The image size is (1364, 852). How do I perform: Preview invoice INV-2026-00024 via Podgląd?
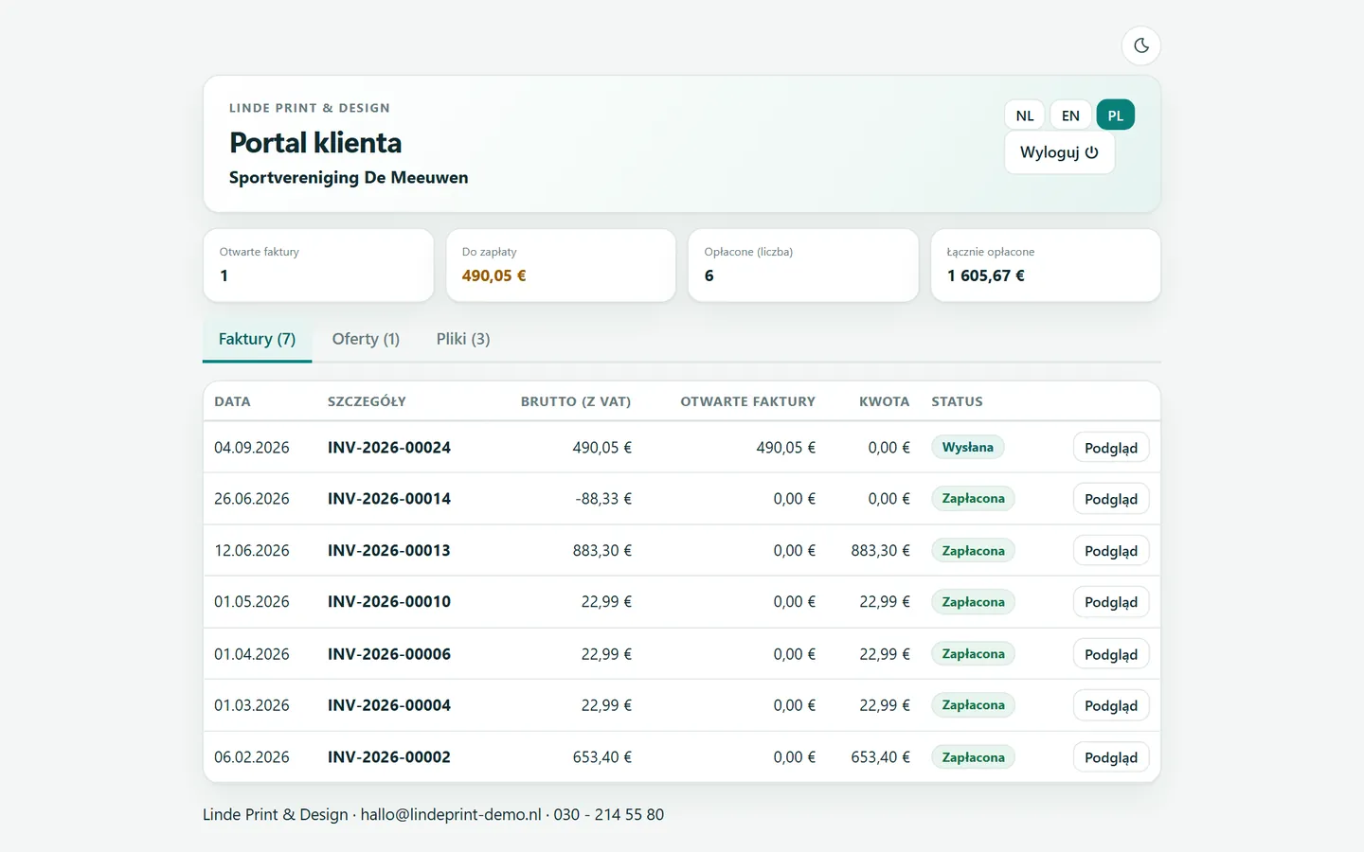1111,448
